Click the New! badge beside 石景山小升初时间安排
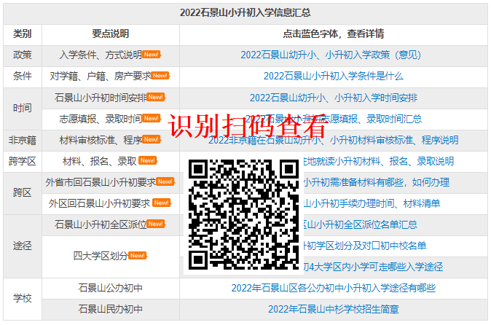Screen dimensions: 491x325 coord(156,97)
